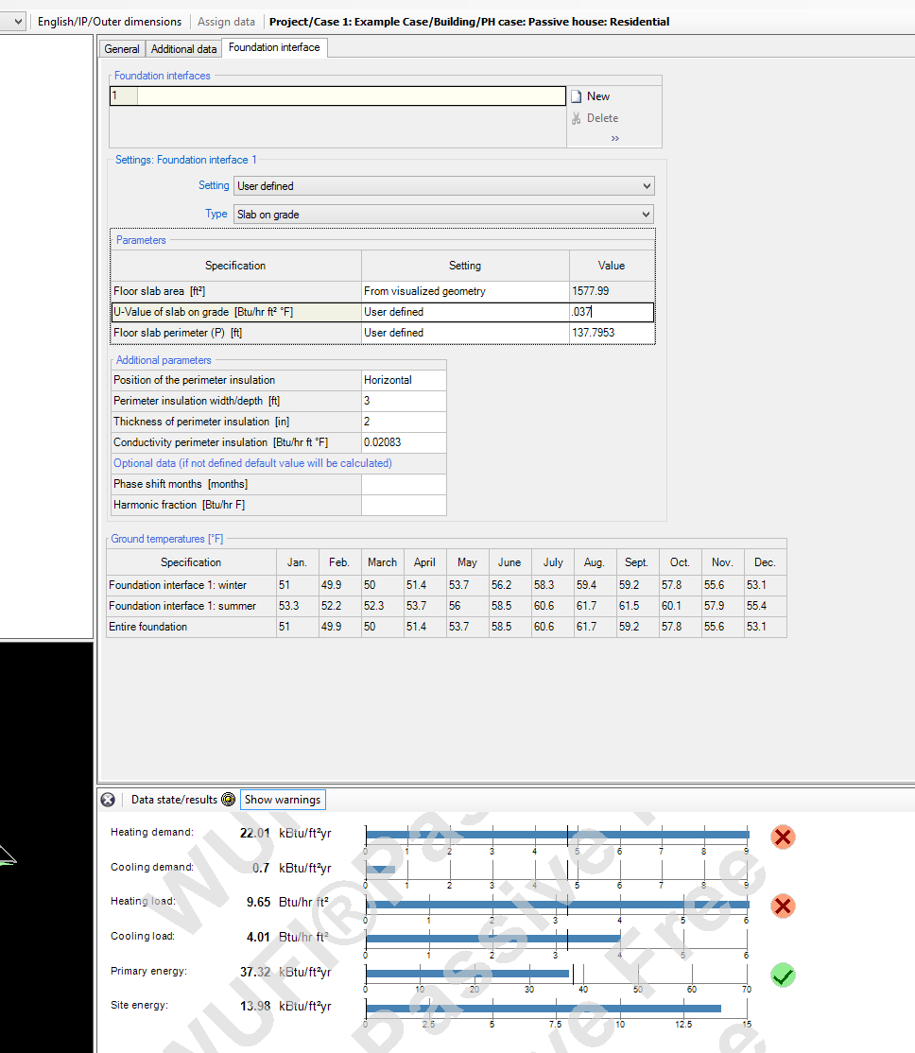This screenshot has width=915, height=1053.
Task: Click the New foundation interface page icon
Action: pos(577,96)
